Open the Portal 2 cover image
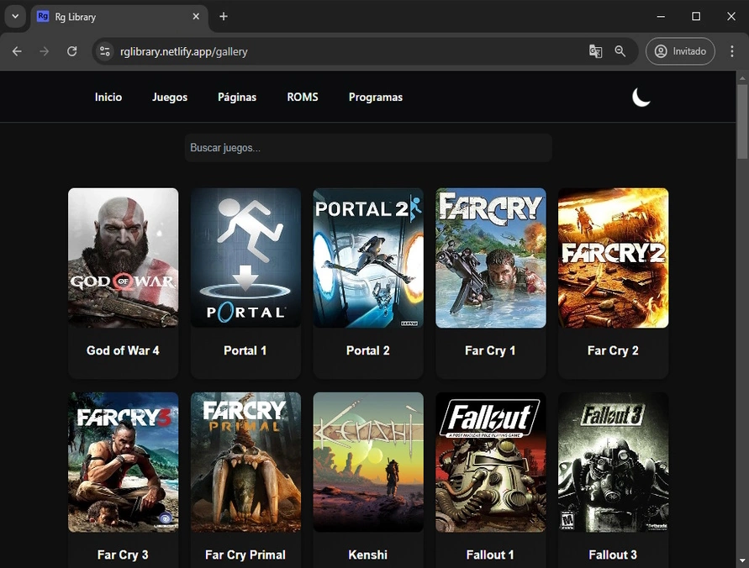 [368, 258]
